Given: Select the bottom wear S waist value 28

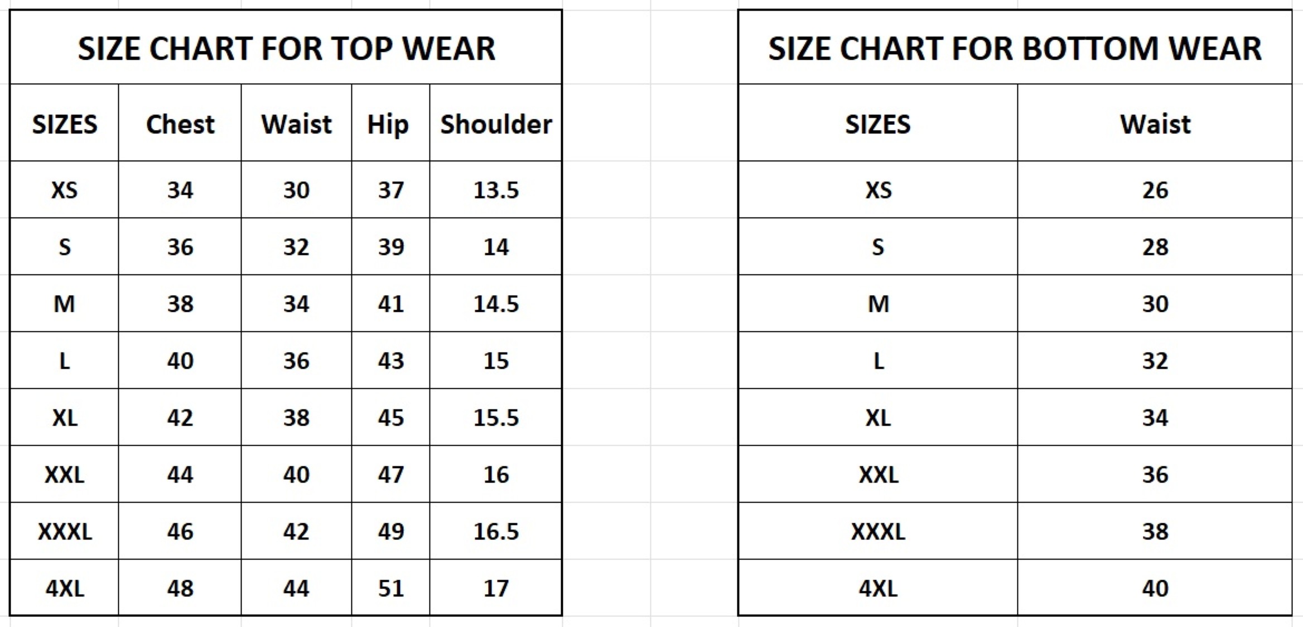Looking at the screenshot, I should click(x=1155, y=247).
